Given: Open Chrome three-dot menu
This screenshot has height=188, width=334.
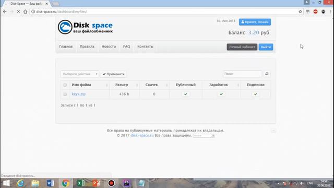Looking at the screenshot, I should tap(331, 11).
